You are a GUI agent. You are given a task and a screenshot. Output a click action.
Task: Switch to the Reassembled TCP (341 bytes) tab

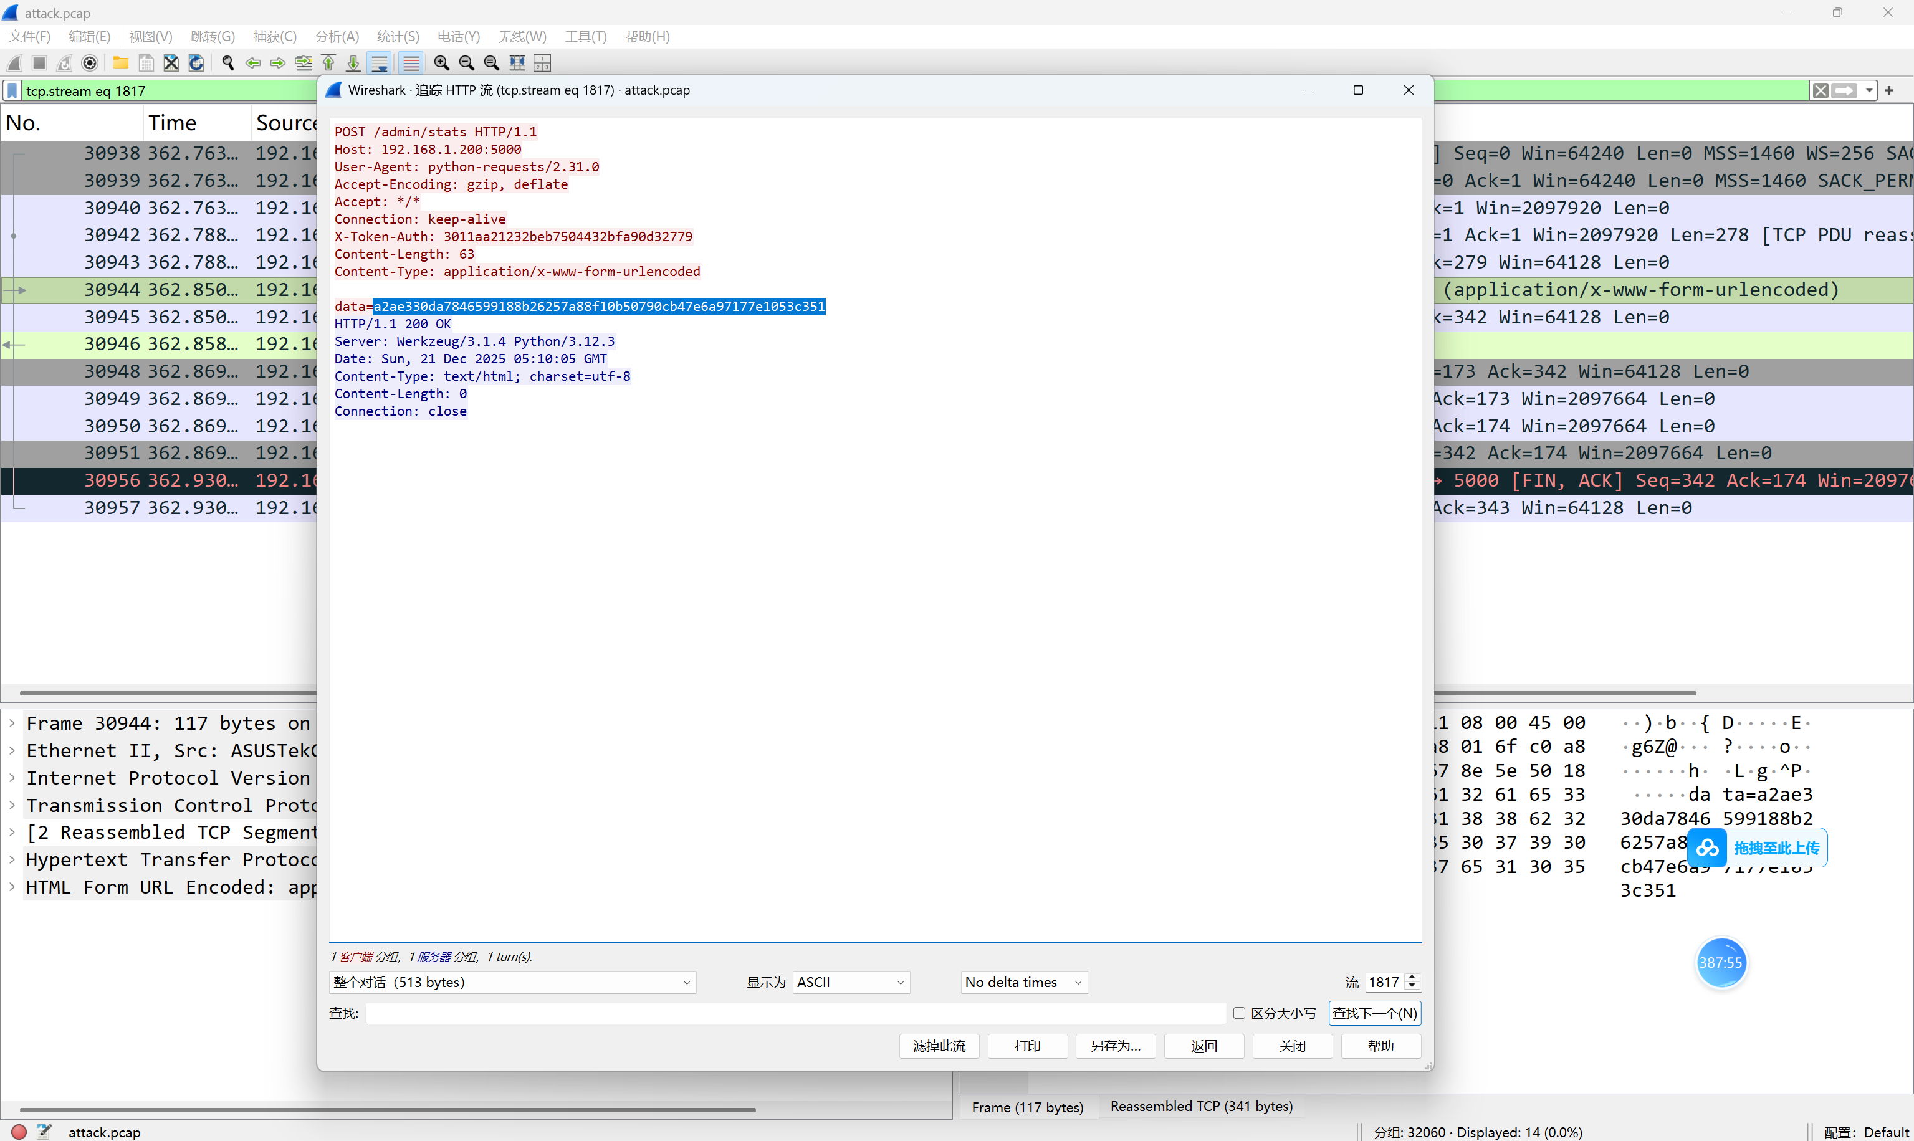(1202, 1106)
